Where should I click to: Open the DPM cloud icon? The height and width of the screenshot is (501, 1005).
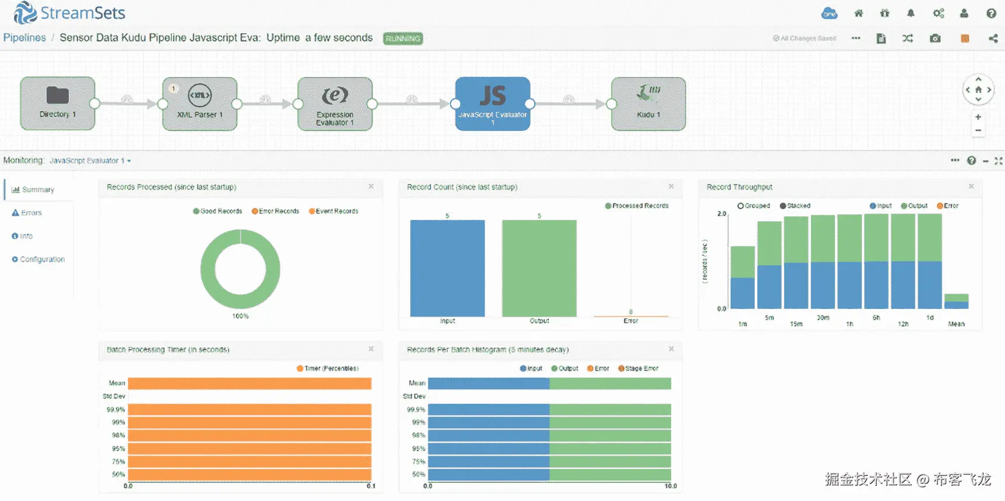point(829,13)
